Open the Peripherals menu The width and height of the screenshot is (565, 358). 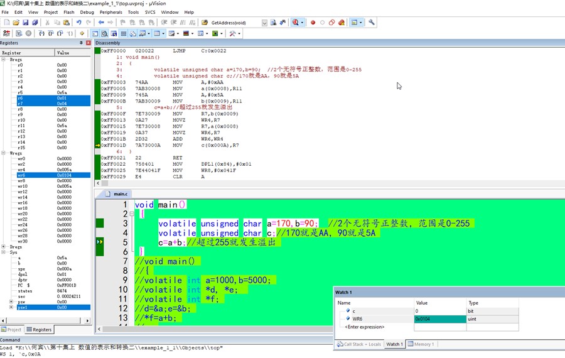(110, 12)
